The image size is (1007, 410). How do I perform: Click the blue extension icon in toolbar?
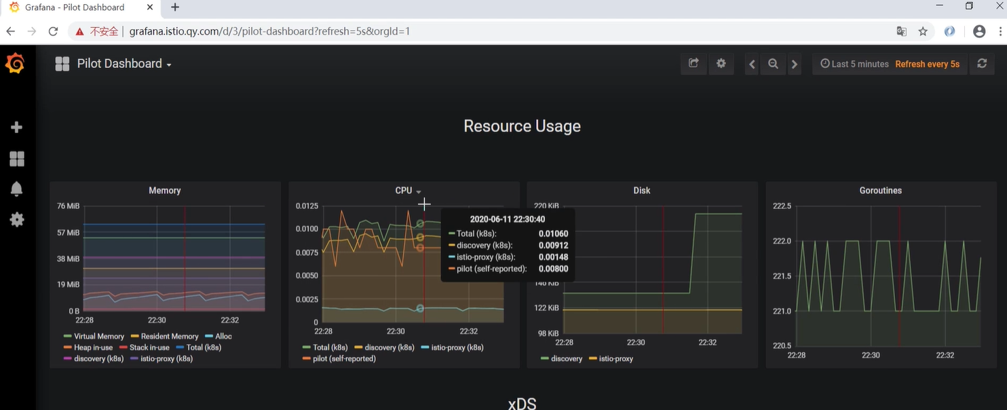tap(950, 31)
